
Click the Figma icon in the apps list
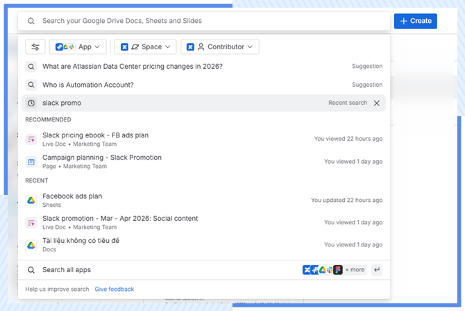(x=338, y=270)
